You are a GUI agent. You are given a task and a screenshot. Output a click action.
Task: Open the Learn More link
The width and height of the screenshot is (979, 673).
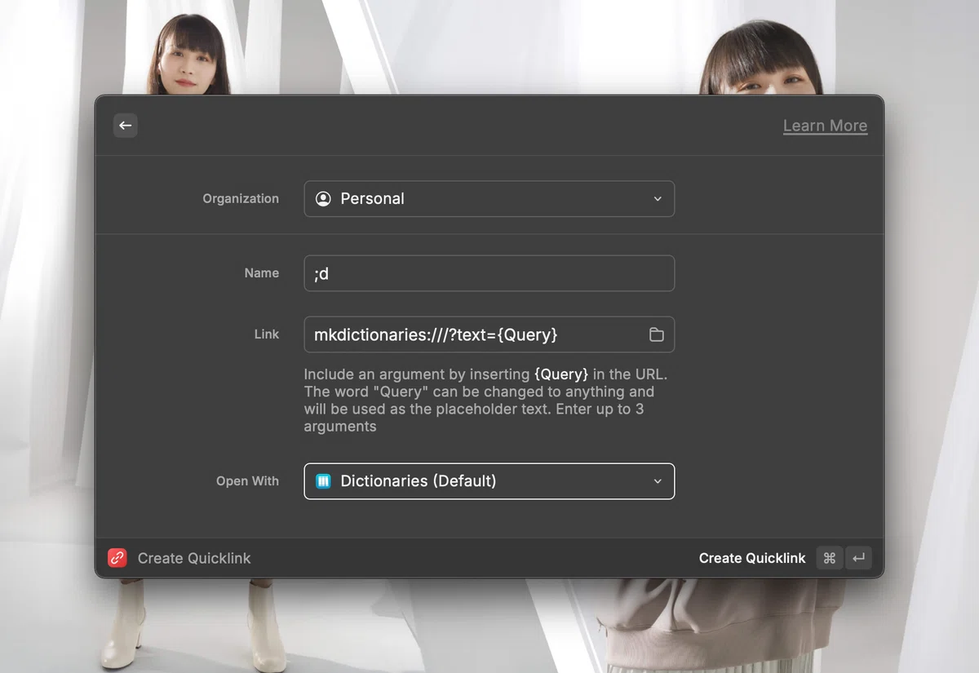[x=825, y=126]
